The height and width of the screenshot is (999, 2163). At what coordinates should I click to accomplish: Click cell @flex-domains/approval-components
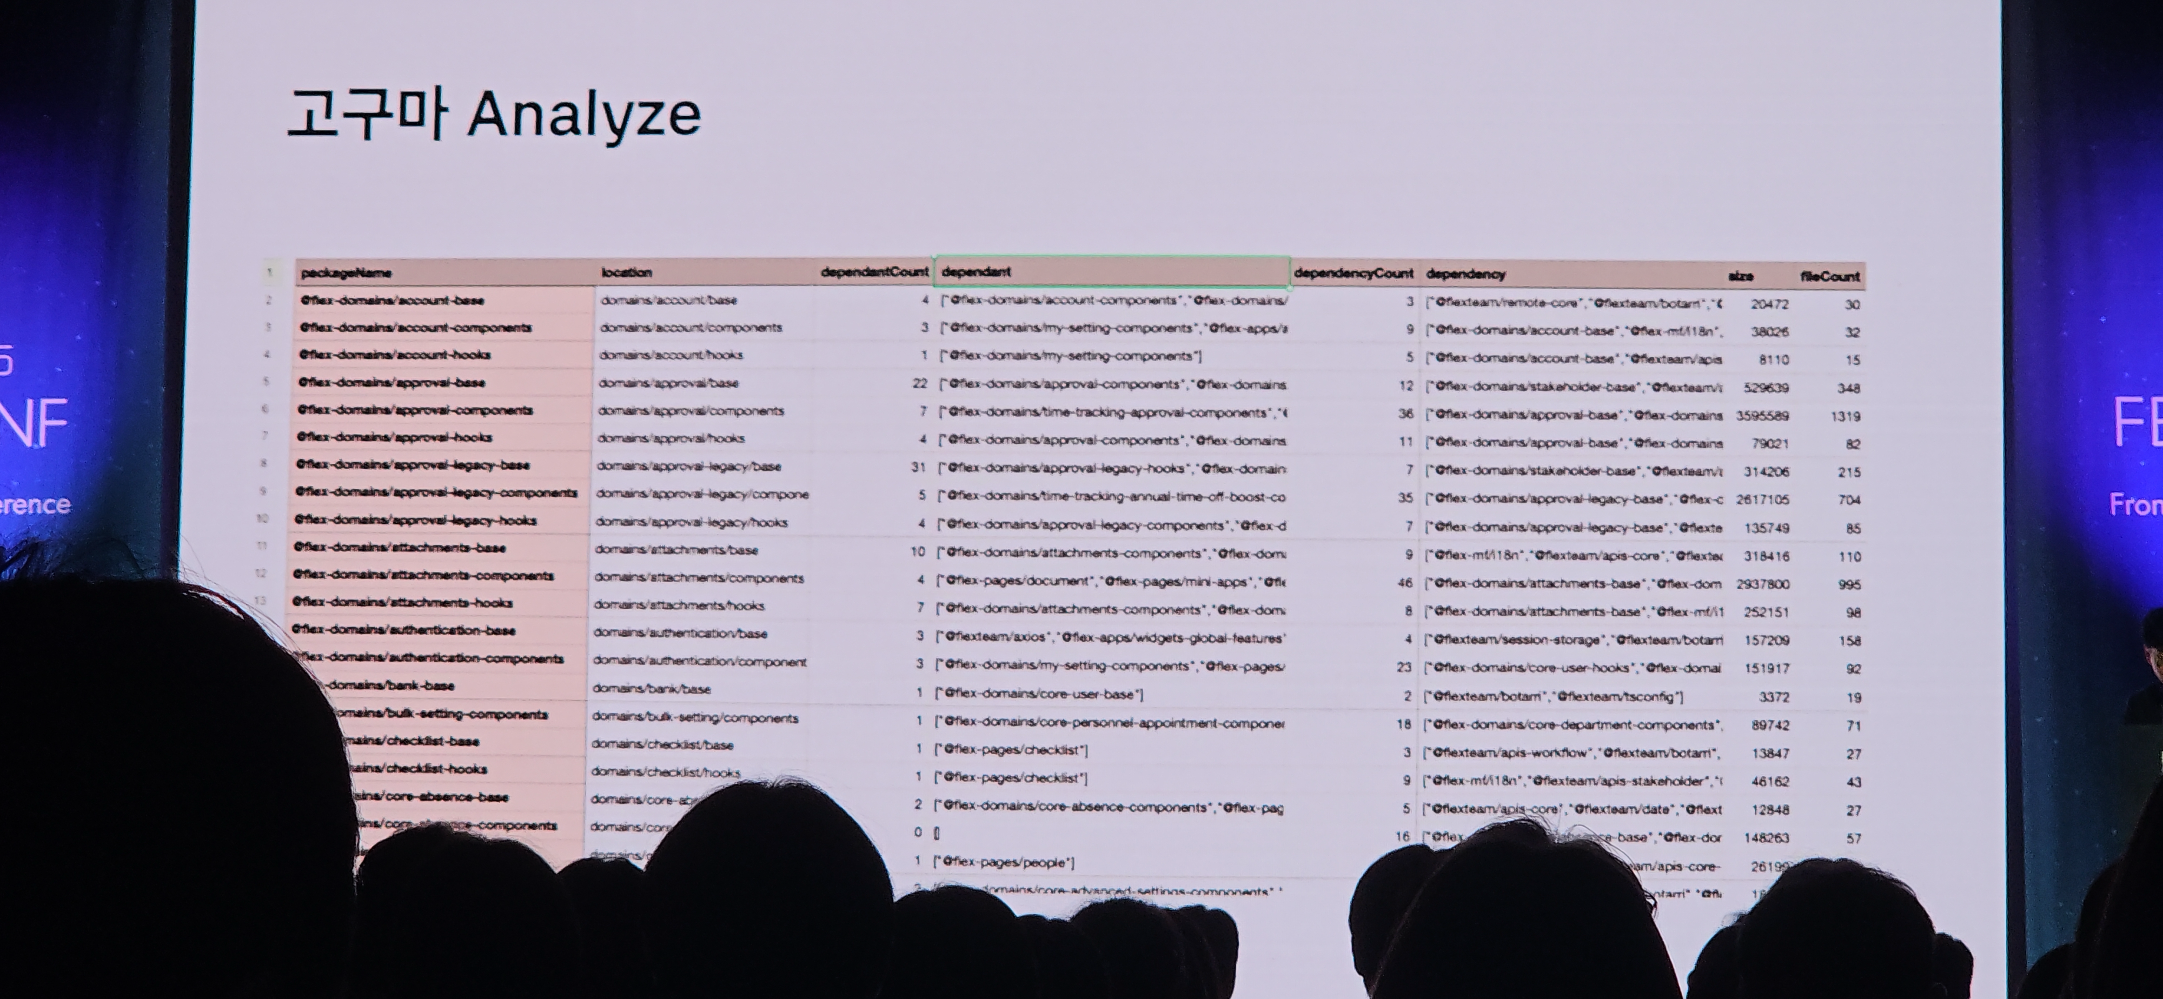click(x=416, y=410)
